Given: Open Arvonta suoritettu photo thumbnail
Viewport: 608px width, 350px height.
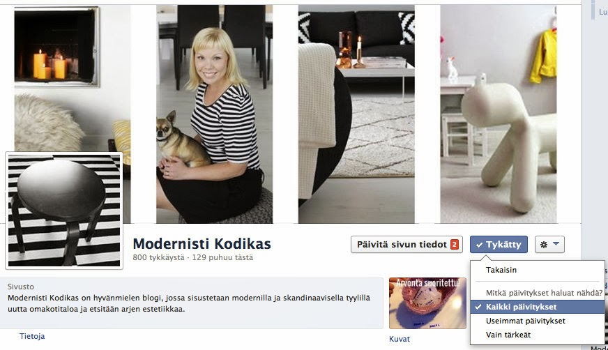Looking at the screenshot, I should pos(427,303).
